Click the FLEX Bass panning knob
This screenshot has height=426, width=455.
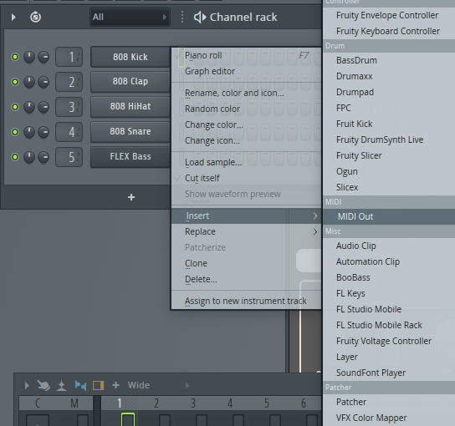click(x=29, y=157)
